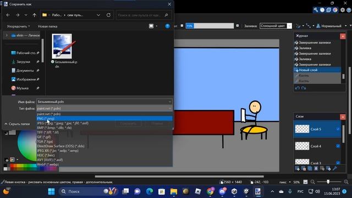
Task: Open paint.net settings gear
Action: (x=343, y=10)
